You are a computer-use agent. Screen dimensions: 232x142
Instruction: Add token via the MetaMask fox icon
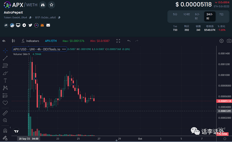coord(42,25)
